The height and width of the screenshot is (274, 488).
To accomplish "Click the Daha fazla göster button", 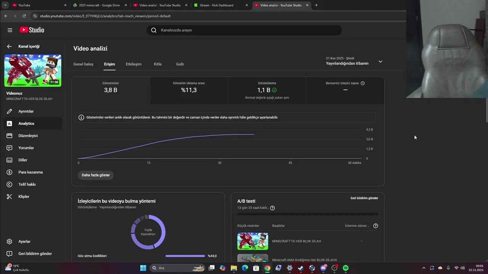I will pyautogui.click(x=96, y=175).
